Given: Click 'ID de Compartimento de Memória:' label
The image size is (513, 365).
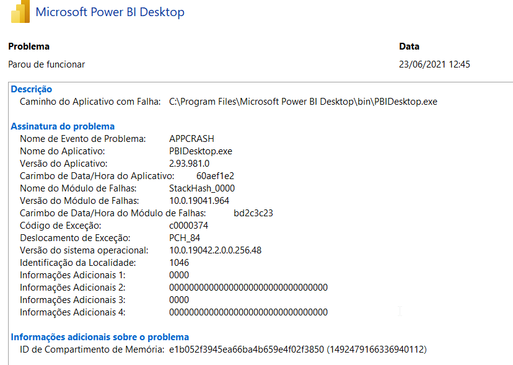Looking at the screenshot, I should (92, 350).
